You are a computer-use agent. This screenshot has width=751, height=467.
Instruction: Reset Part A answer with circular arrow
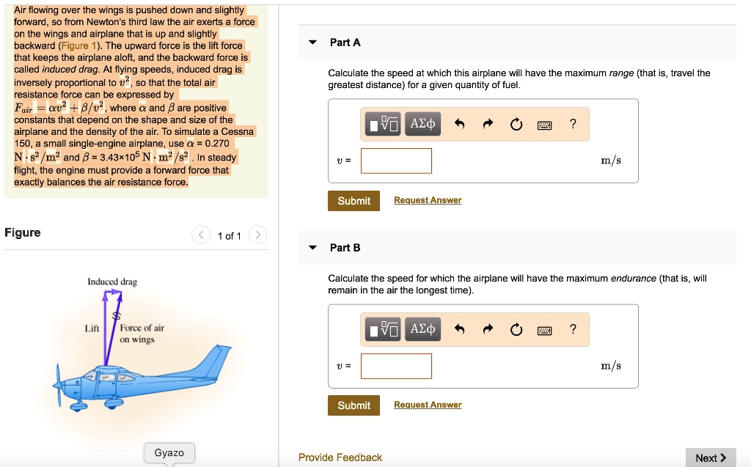click(x=516, y=125)
